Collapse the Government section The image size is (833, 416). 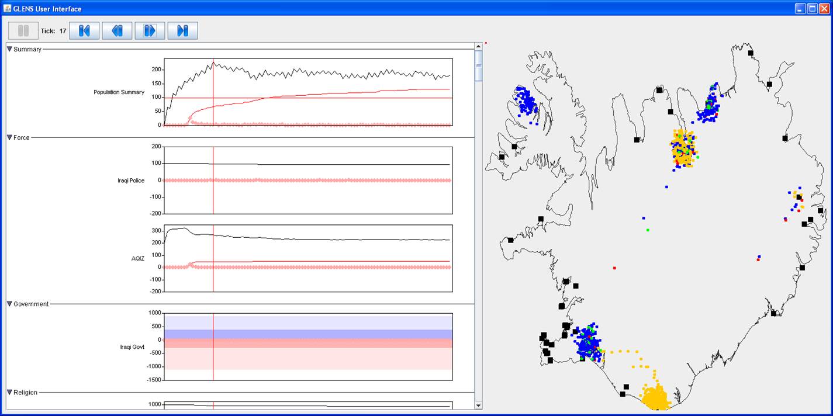point(9,304)
